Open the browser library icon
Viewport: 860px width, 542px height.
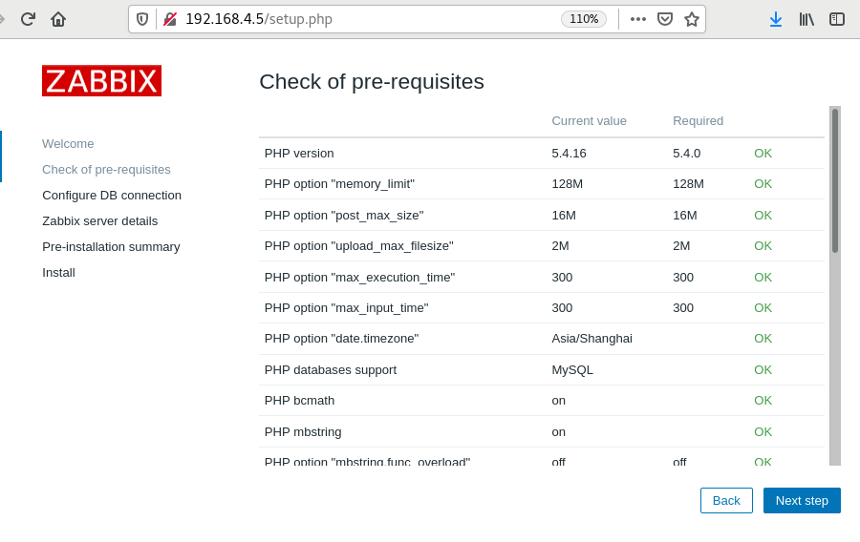pyautogui.click(x=806, y=19)
